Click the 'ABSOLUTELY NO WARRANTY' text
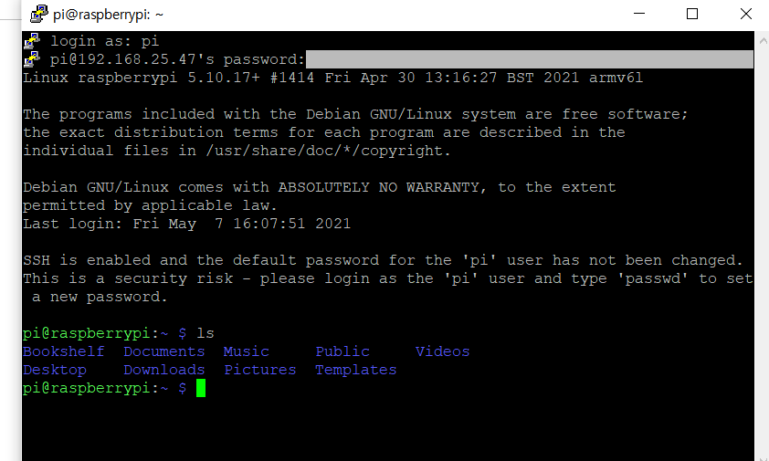This screenshot has width=769, height=461. point(379,187)
